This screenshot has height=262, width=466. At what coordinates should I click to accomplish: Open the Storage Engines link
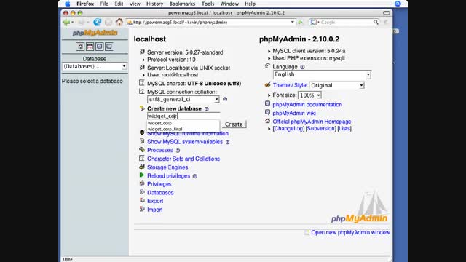tap(167, 167)
